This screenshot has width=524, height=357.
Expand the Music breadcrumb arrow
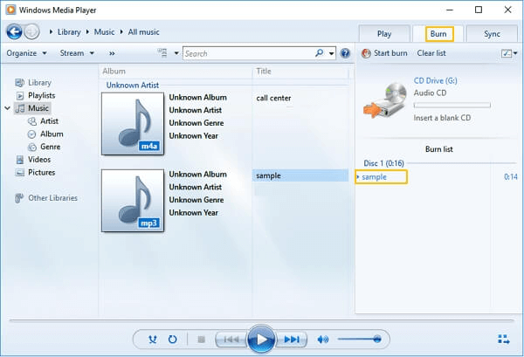(x=87, y=32)
